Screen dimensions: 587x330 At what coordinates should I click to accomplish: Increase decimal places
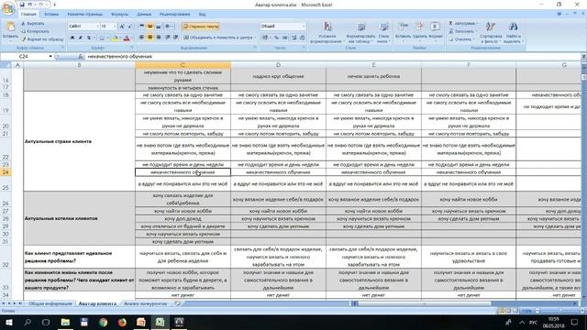(x=293, y=38)
